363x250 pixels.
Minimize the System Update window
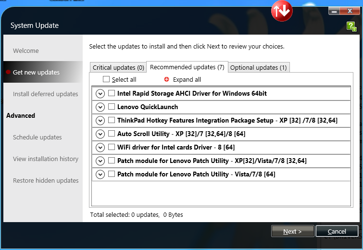coord(334,11)
